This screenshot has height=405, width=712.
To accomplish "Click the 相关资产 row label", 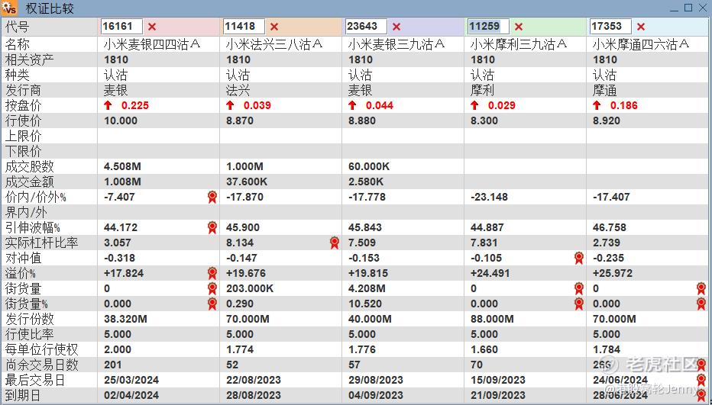I will (x=30, y=59).
